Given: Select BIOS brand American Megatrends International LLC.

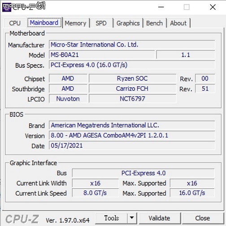Looking at the screenshot, I should 132,125.
